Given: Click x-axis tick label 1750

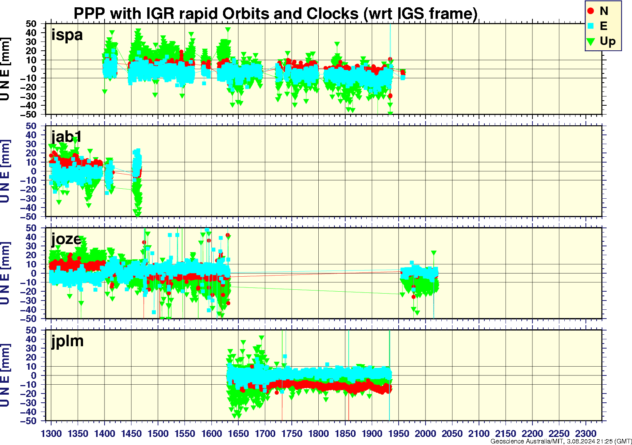Looking at the screenshot, I should (292, 434).
